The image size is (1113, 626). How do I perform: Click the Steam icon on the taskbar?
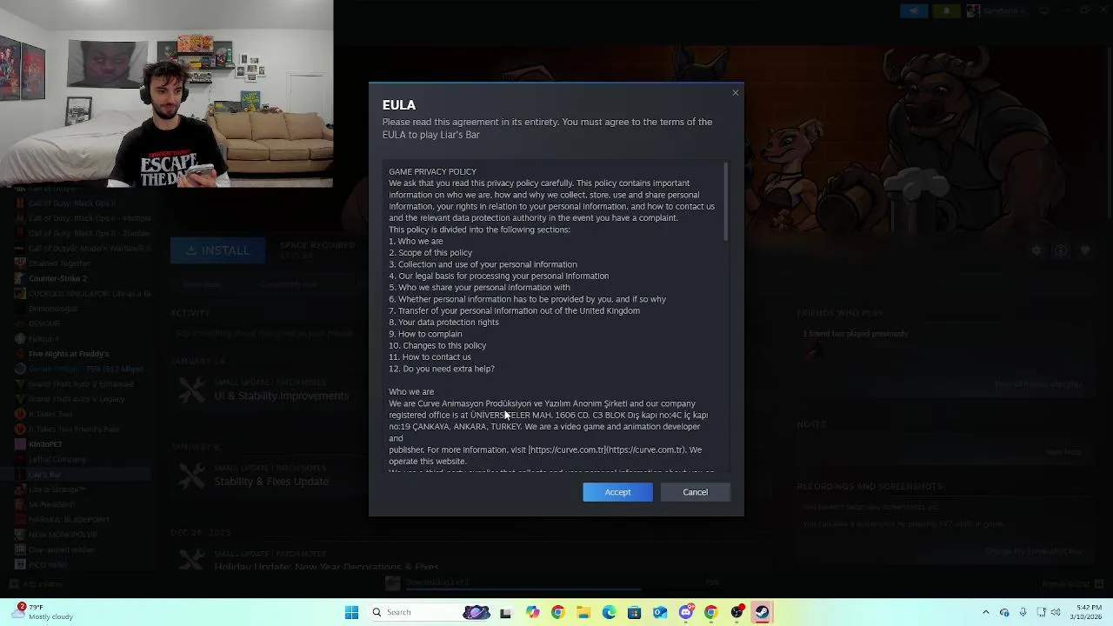pos(762,612)
